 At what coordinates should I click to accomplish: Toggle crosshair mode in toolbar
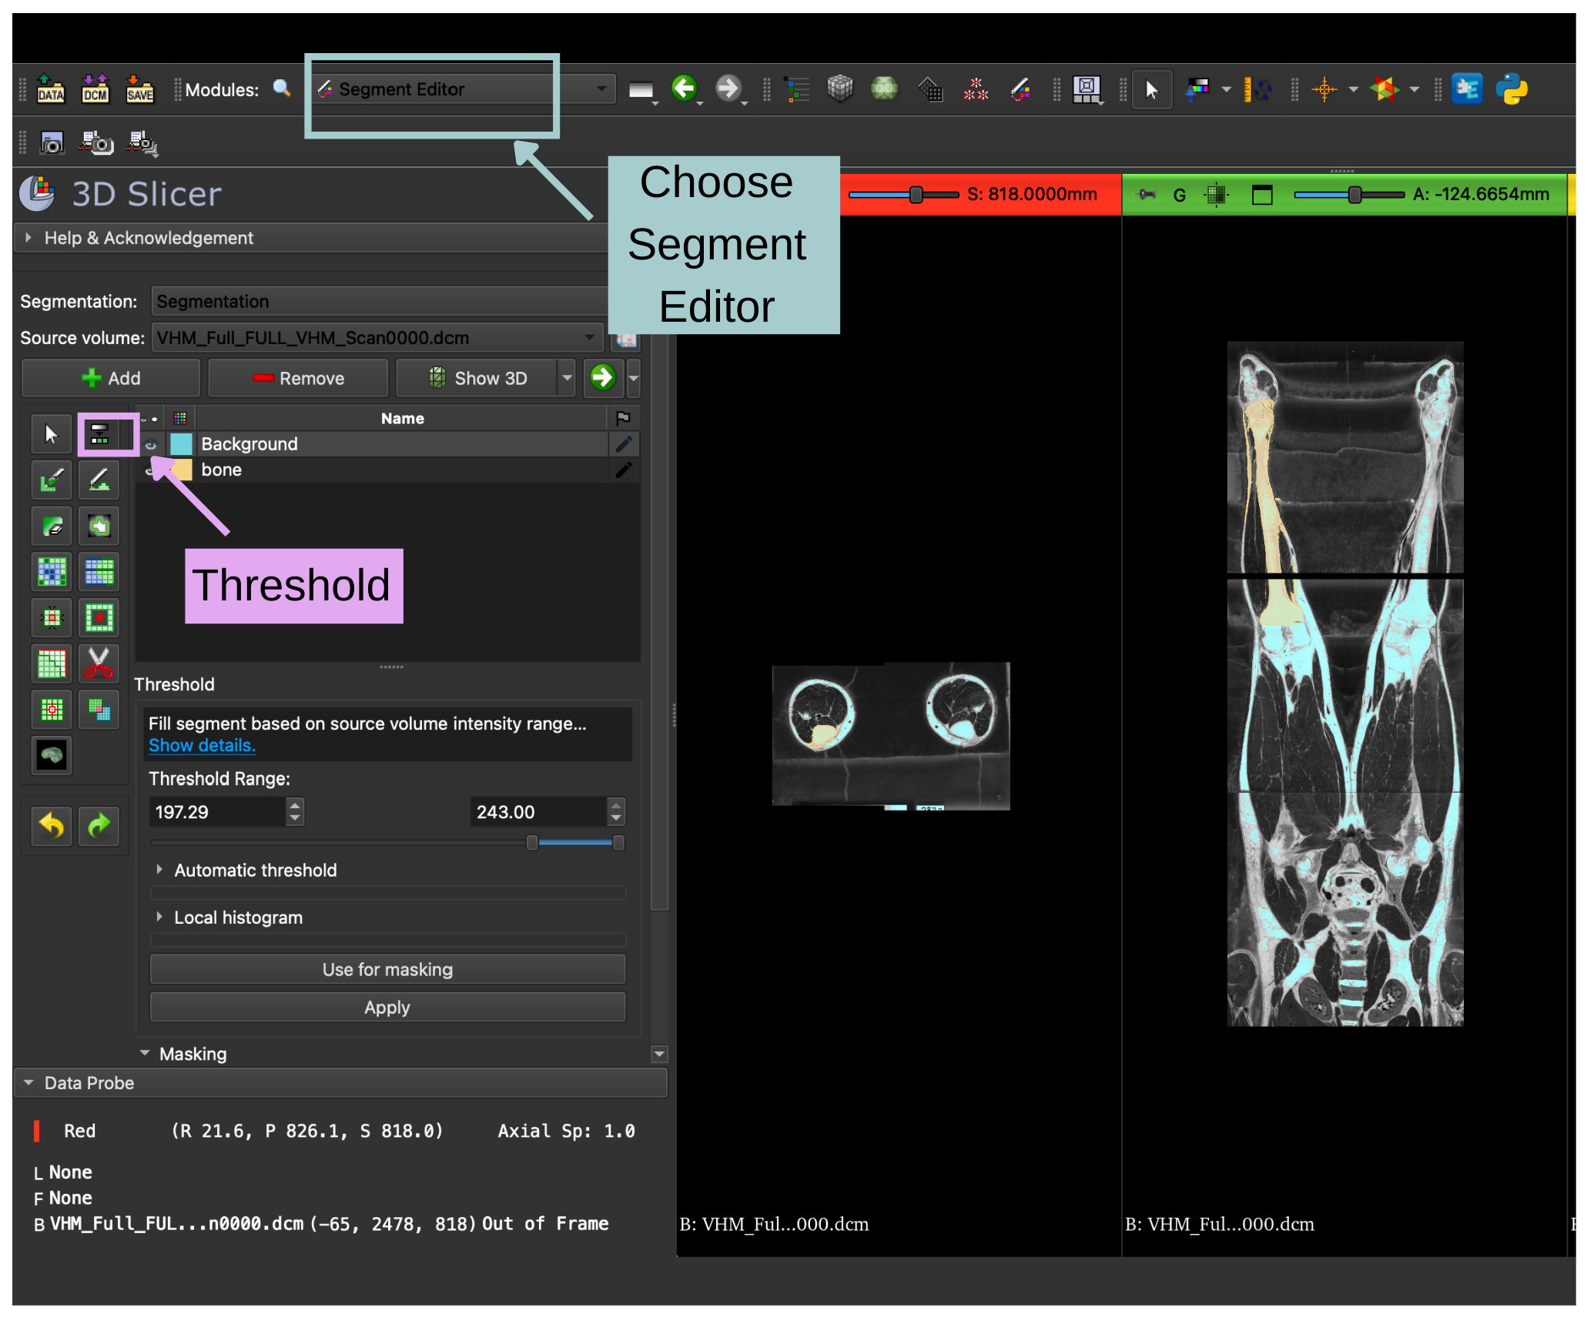[1324, 89]
